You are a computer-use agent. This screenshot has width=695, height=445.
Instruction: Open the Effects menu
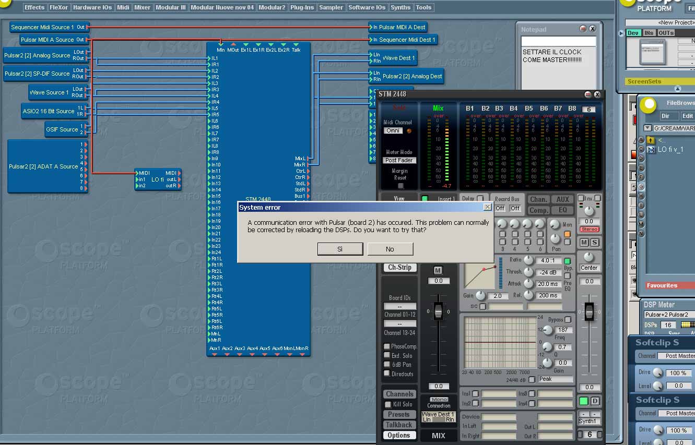34,7
